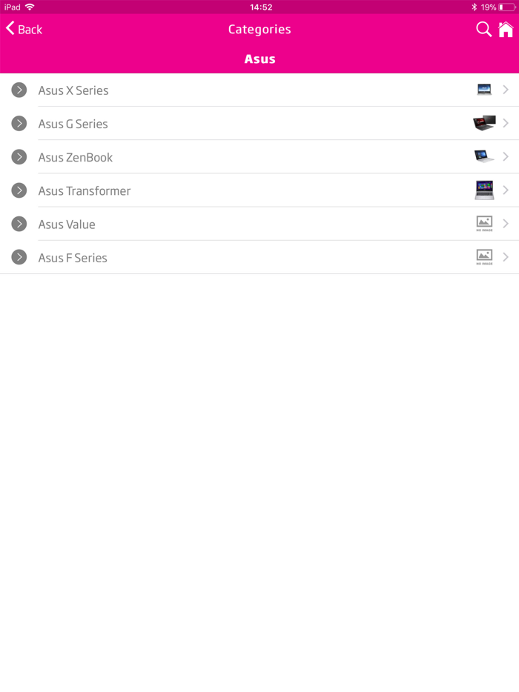Click the circular arrow beside Asus G Series
The width and height of the screenshot is (519, 692).
19,123
